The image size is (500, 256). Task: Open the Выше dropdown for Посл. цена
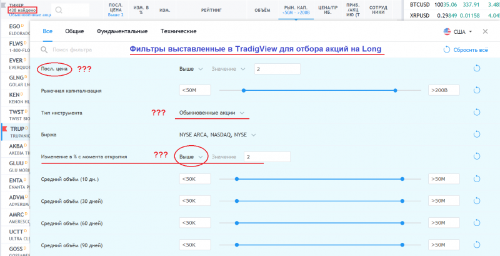191,69
